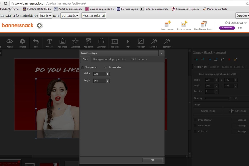Image resolution: width=249 pixels, height=166 pixels.
Task: Open the Settings gear tool
Action: point(23,41)
